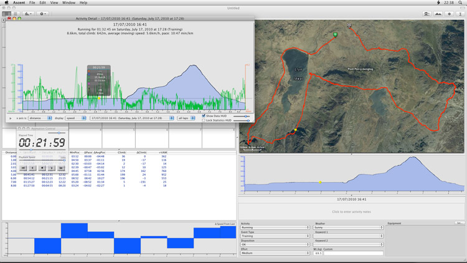The height and width of the screenshot is (263, 467).
Task: Sort table by ΔAvgPce column header
Action: [x=99, y=152]
